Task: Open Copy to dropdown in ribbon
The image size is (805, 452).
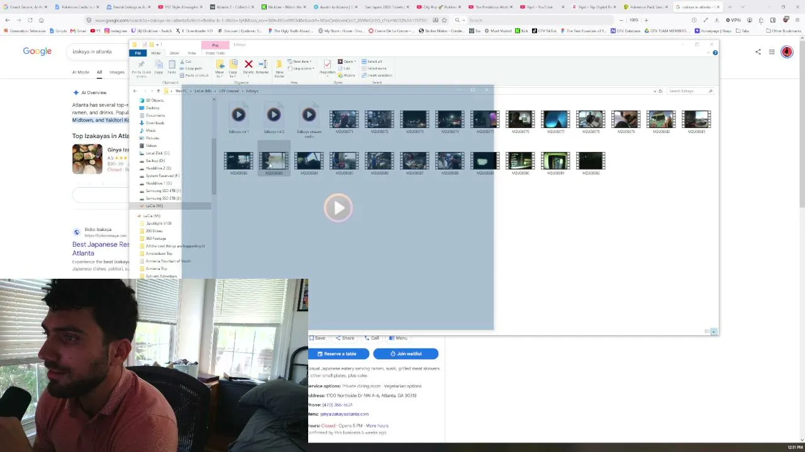Action: [x=233, y=68]
